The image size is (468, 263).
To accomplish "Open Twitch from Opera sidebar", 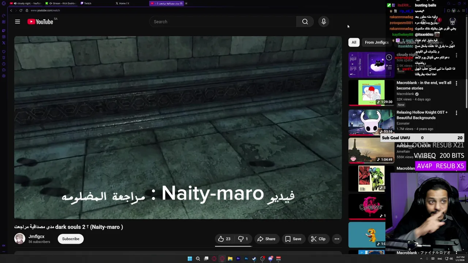I will [4, 30].
